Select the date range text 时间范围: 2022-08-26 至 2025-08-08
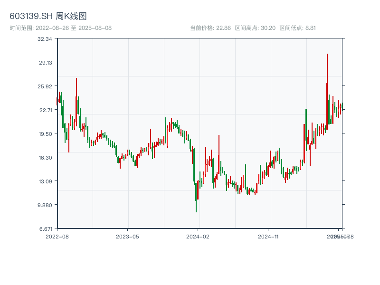The image size is (380, 285). point(61,28)
